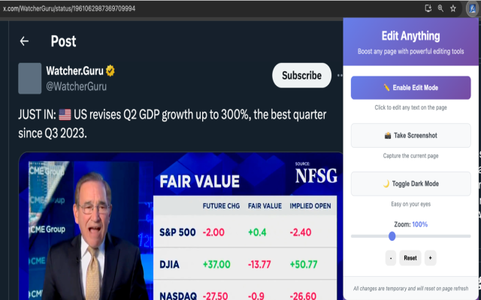
Task: Open the Fair Value news image
Action: tap(180, 225)
